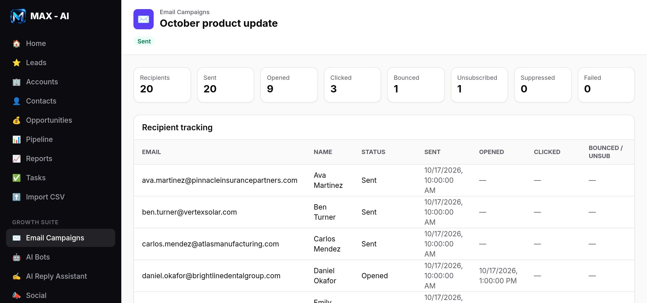Click the EMAIL column header
Image resolution: width=647 pixels, height=303 pixels.
coord(151,152)
